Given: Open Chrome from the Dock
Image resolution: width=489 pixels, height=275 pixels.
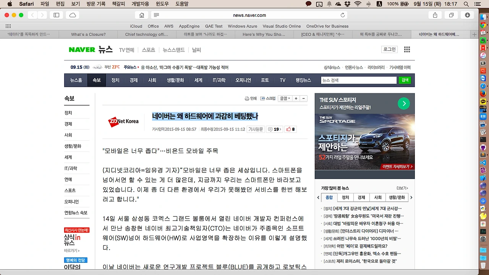Looking at the screenshot, I should [483, 25].
